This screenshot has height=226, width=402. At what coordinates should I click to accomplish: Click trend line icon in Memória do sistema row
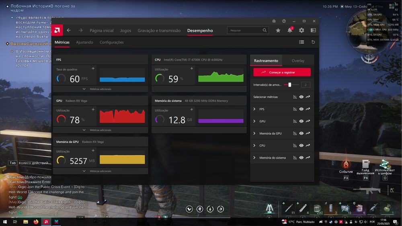[308, 158]
